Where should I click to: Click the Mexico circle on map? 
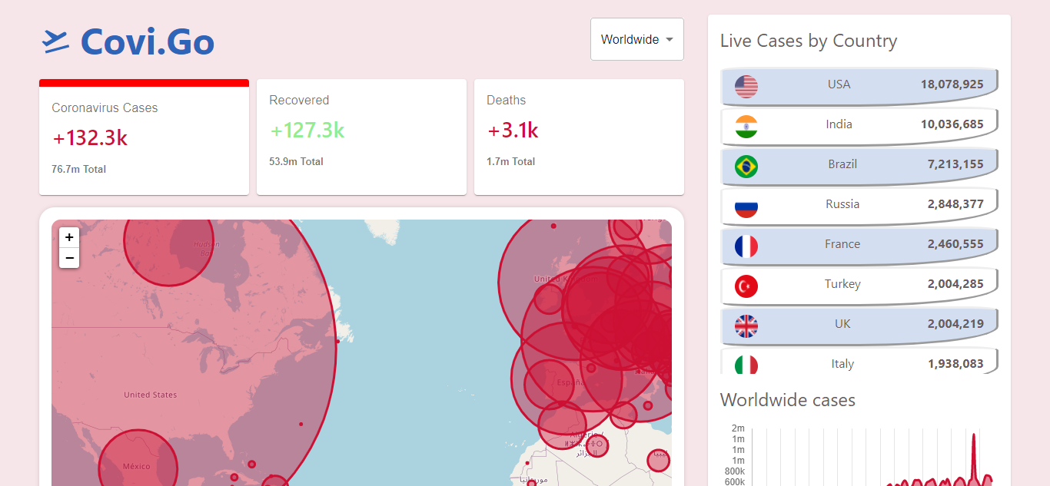[x=138, y=458]
